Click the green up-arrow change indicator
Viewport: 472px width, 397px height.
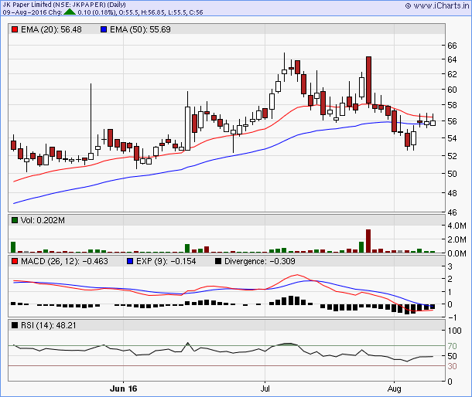click(70, 12)
